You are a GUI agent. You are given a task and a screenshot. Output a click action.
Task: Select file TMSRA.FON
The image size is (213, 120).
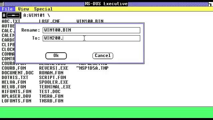point(51,96)
